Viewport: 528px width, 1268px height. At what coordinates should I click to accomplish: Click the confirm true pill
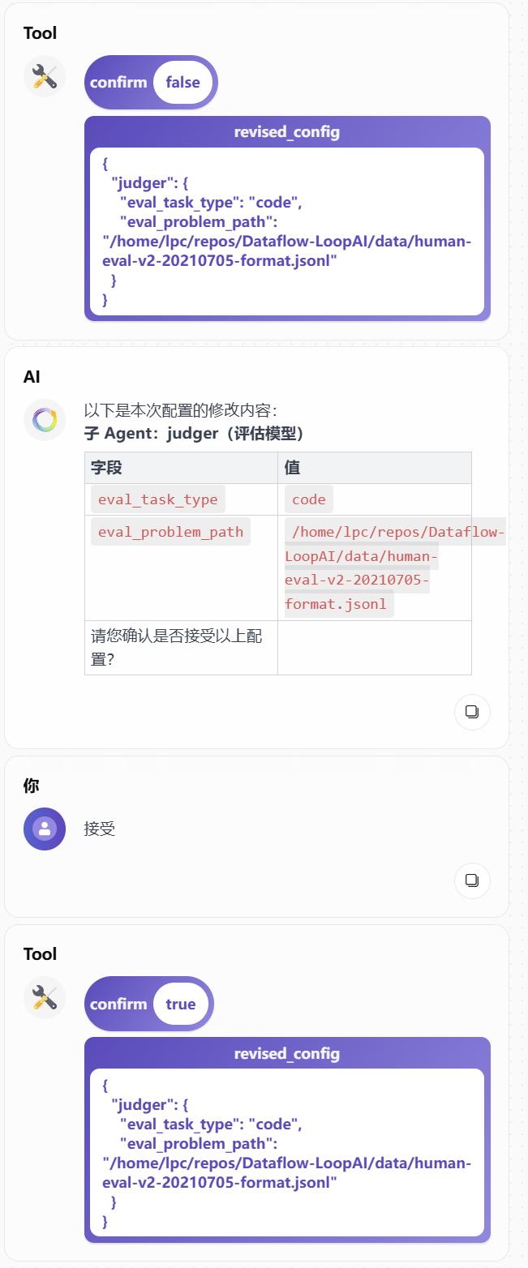click(x=149, y=1004)
